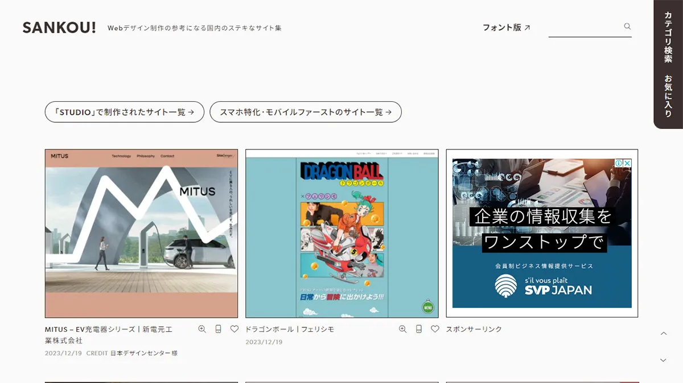
Task: Click the smartphone view icon for the Dragon Ball site
Action: [x=419, y=329]
